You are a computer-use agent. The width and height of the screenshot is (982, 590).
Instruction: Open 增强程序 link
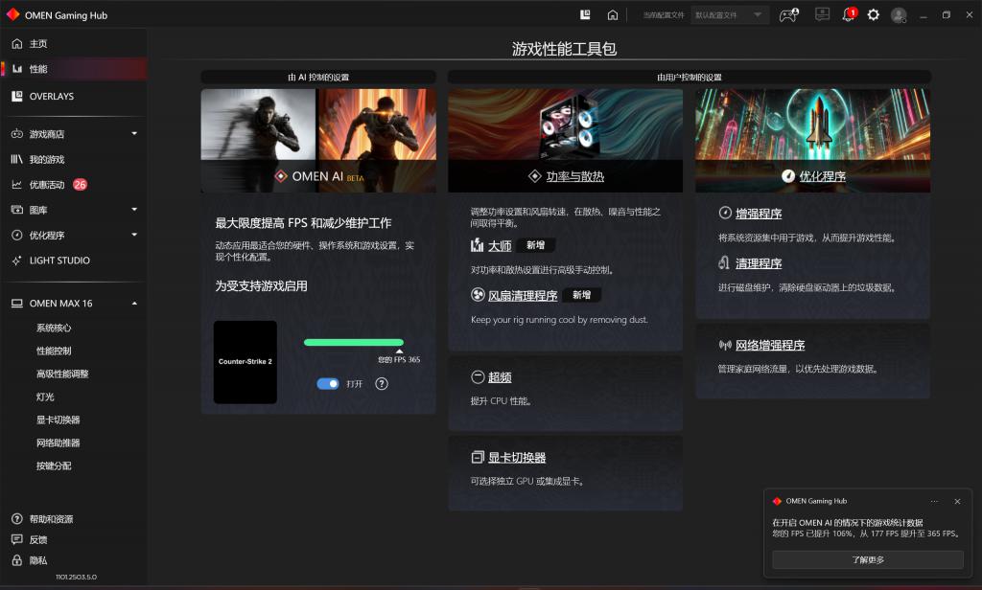click(x=759, y=214)
